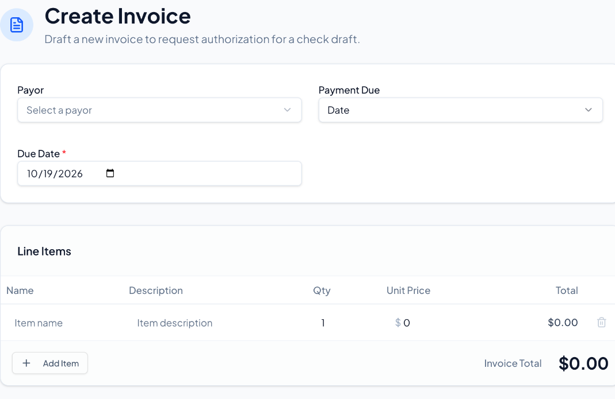Click the Payment Due field label
This screenshot has width=615, height=399.
[349, 90]
